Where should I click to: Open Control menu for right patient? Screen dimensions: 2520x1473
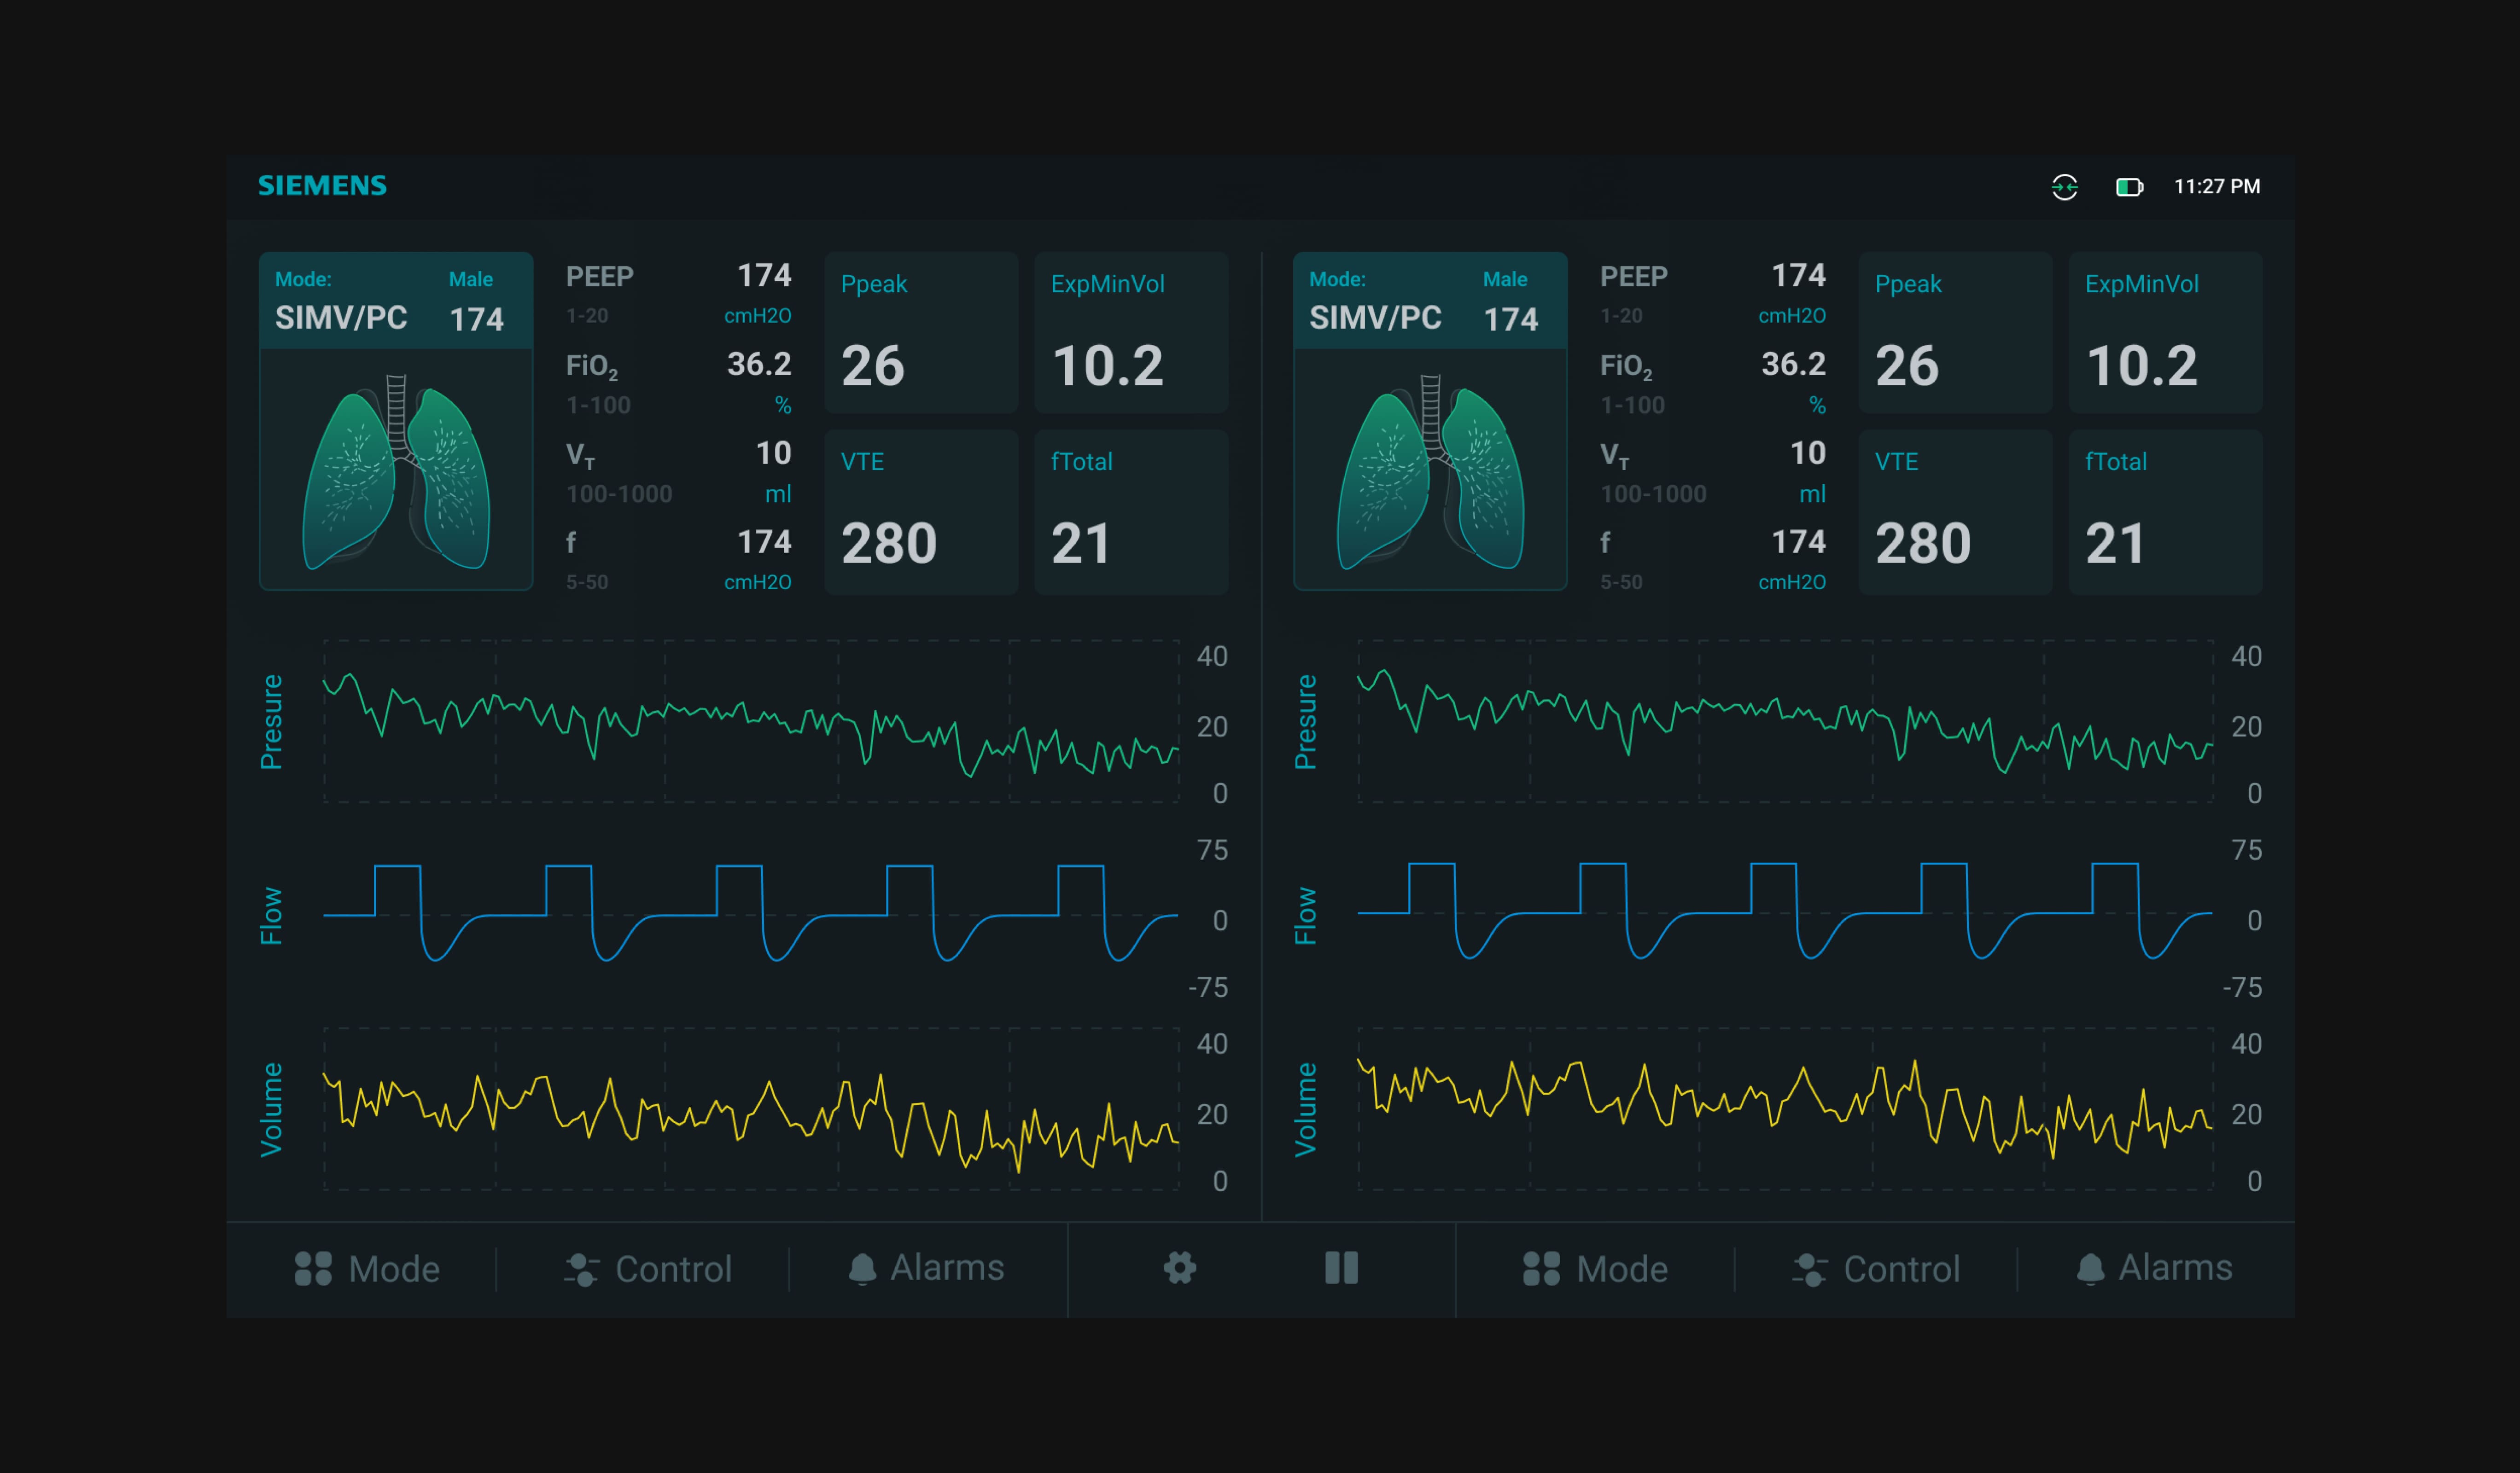point(1876,1269)
